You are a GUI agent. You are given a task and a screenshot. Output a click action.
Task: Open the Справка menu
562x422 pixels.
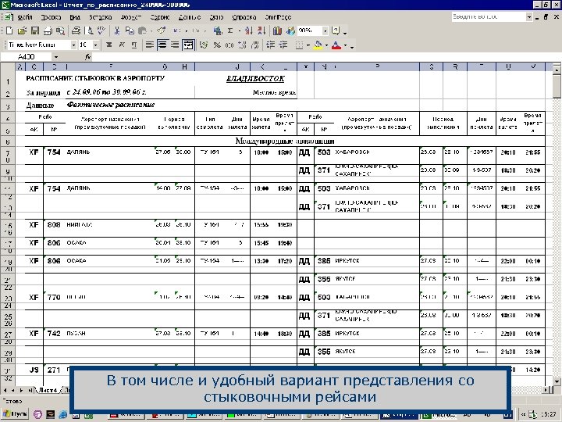pyautogui.click(x=244, y=17)
